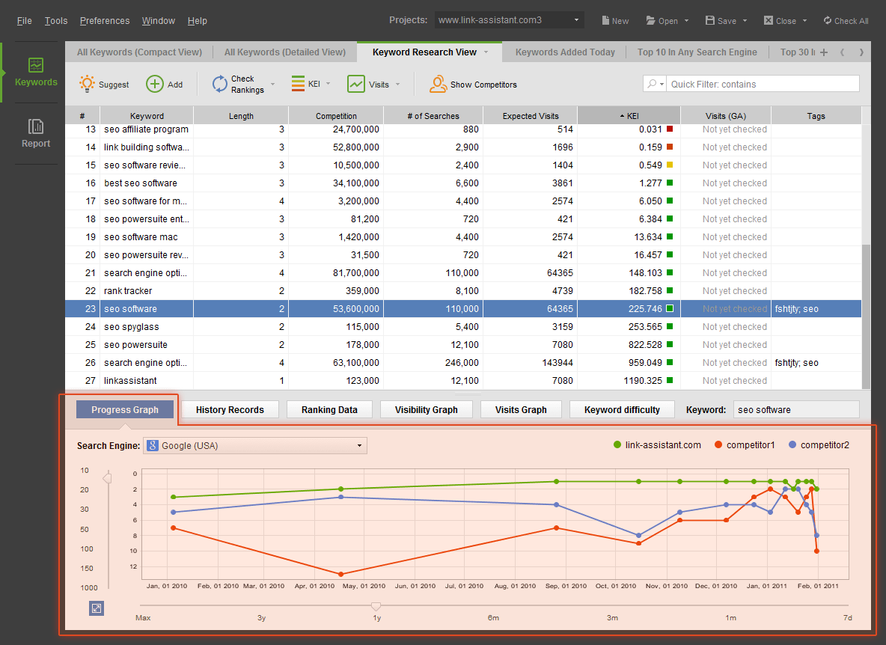The height and width of the screenshot is (645, 886).
Task: Click the yellow KEI indicator for seo software revie
Action: (670, 165)
